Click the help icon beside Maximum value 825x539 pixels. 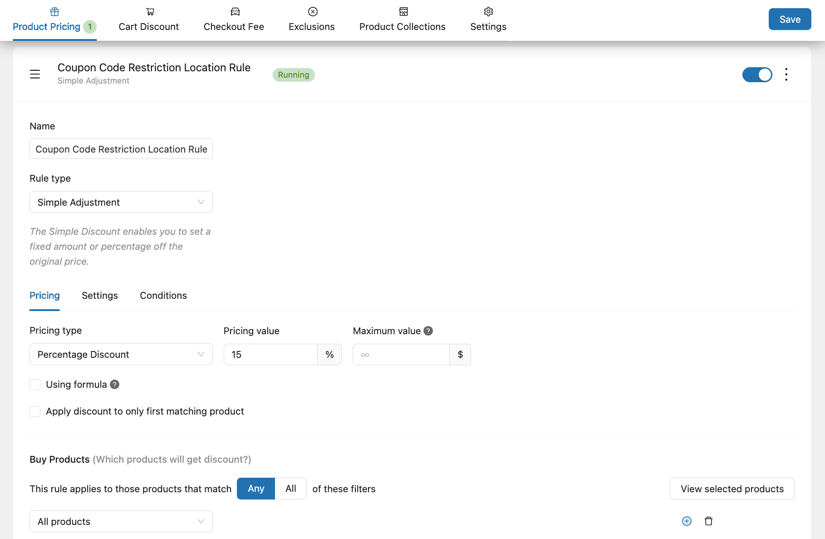(428, 331)
